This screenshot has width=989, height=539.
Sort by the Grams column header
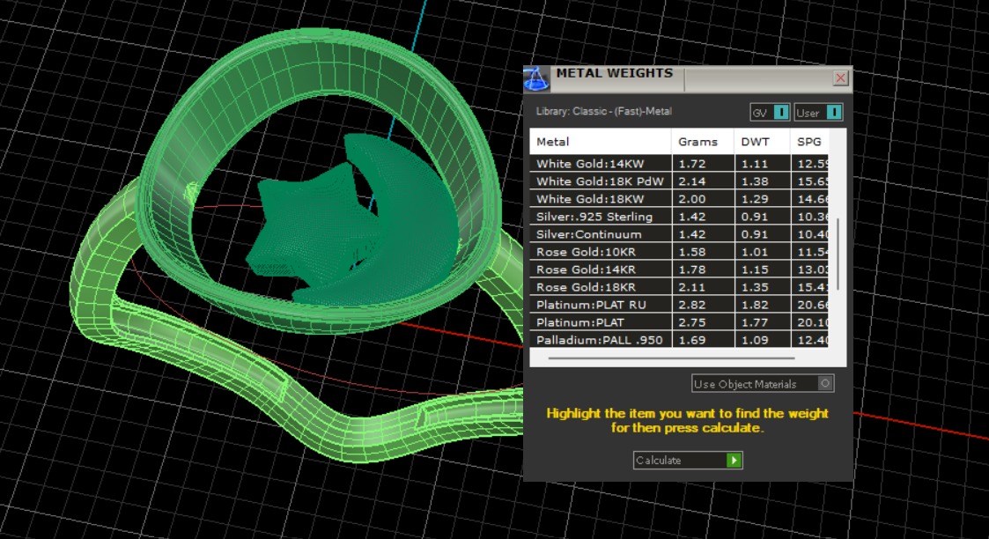703,142
